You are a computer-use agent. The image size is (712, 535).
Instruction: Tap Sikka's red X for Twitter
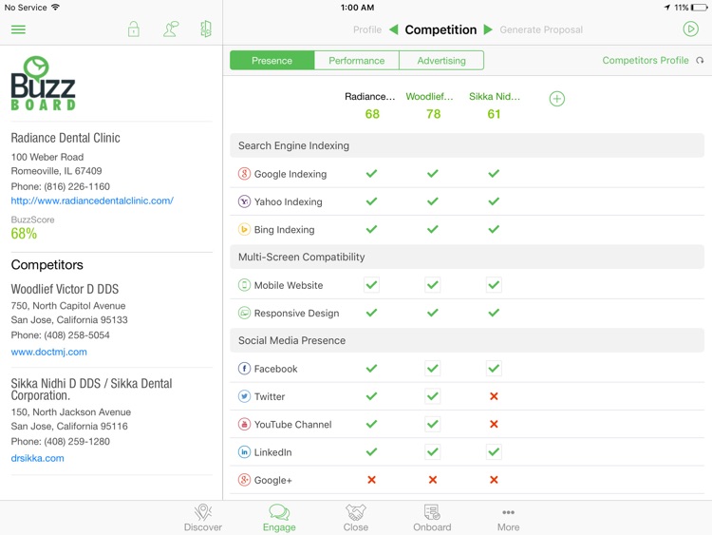(x=494, y=396)
